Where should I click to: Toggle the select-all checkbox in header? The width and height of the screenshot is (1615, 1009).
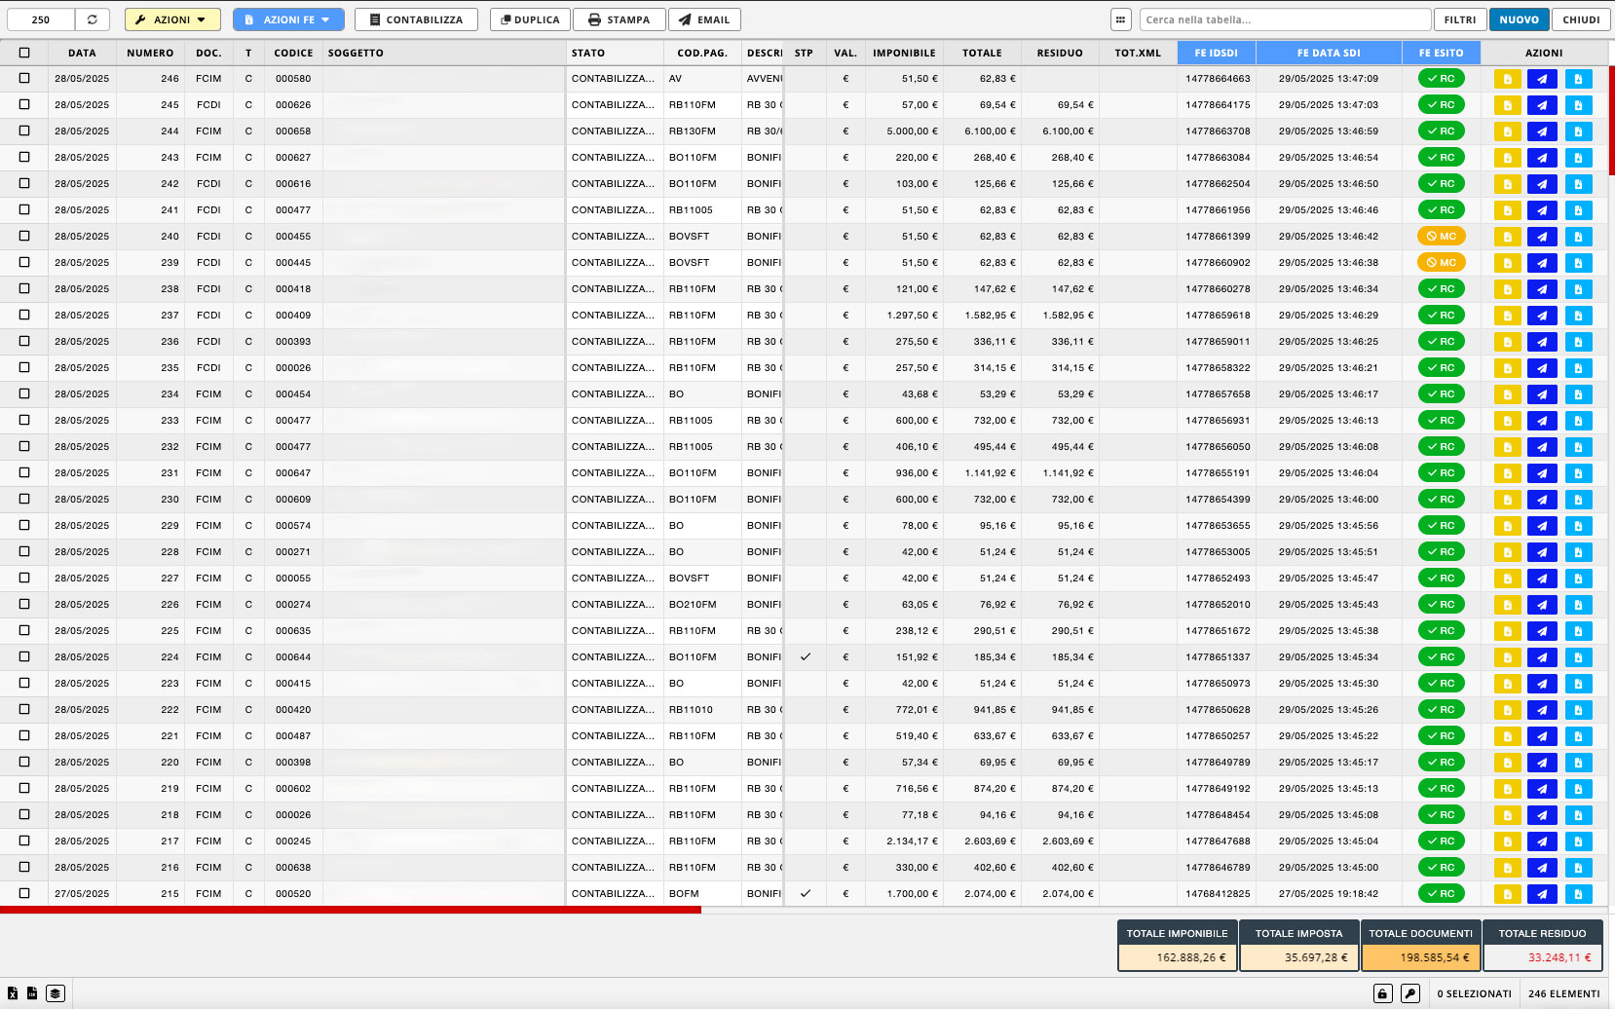tap(24, 53)
